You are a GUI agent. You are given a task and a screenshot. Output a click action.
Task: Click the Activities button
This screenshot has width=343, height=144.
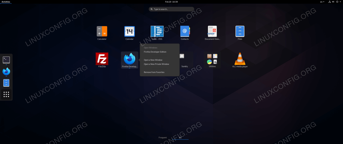(x=6, y=2)
